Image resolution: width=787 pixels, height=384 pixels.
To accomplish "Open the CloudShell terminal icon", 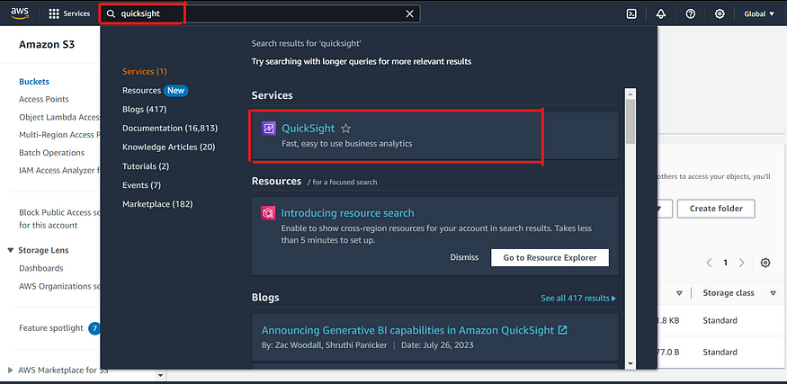I will pyautogui.click(x=632, y=14).
